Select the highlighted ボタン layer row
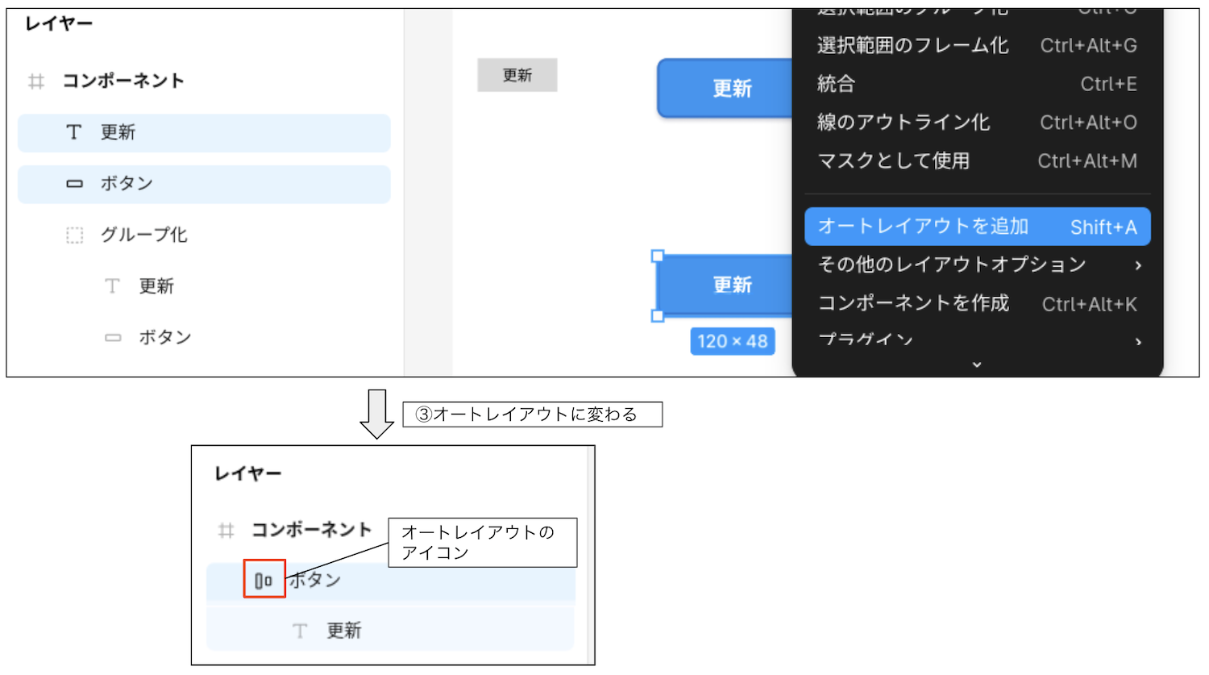This screenshot has height=675, width=1209. click(204, 185)
